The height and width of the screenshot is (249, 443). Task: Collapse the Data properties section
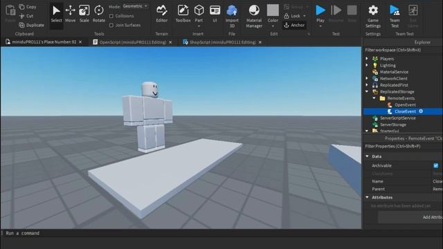[368, 156]
